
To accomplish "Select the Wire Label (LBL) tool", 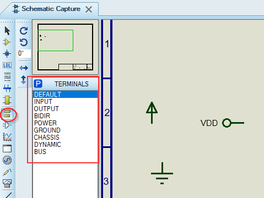I will click(x=7, y=65).
